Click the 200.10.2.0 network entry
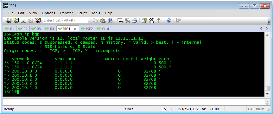273x114 pixels. [24, 79]
